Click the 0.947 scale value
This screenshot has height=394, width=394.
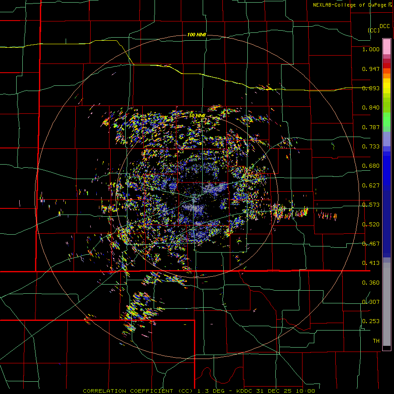click(371, 69)
